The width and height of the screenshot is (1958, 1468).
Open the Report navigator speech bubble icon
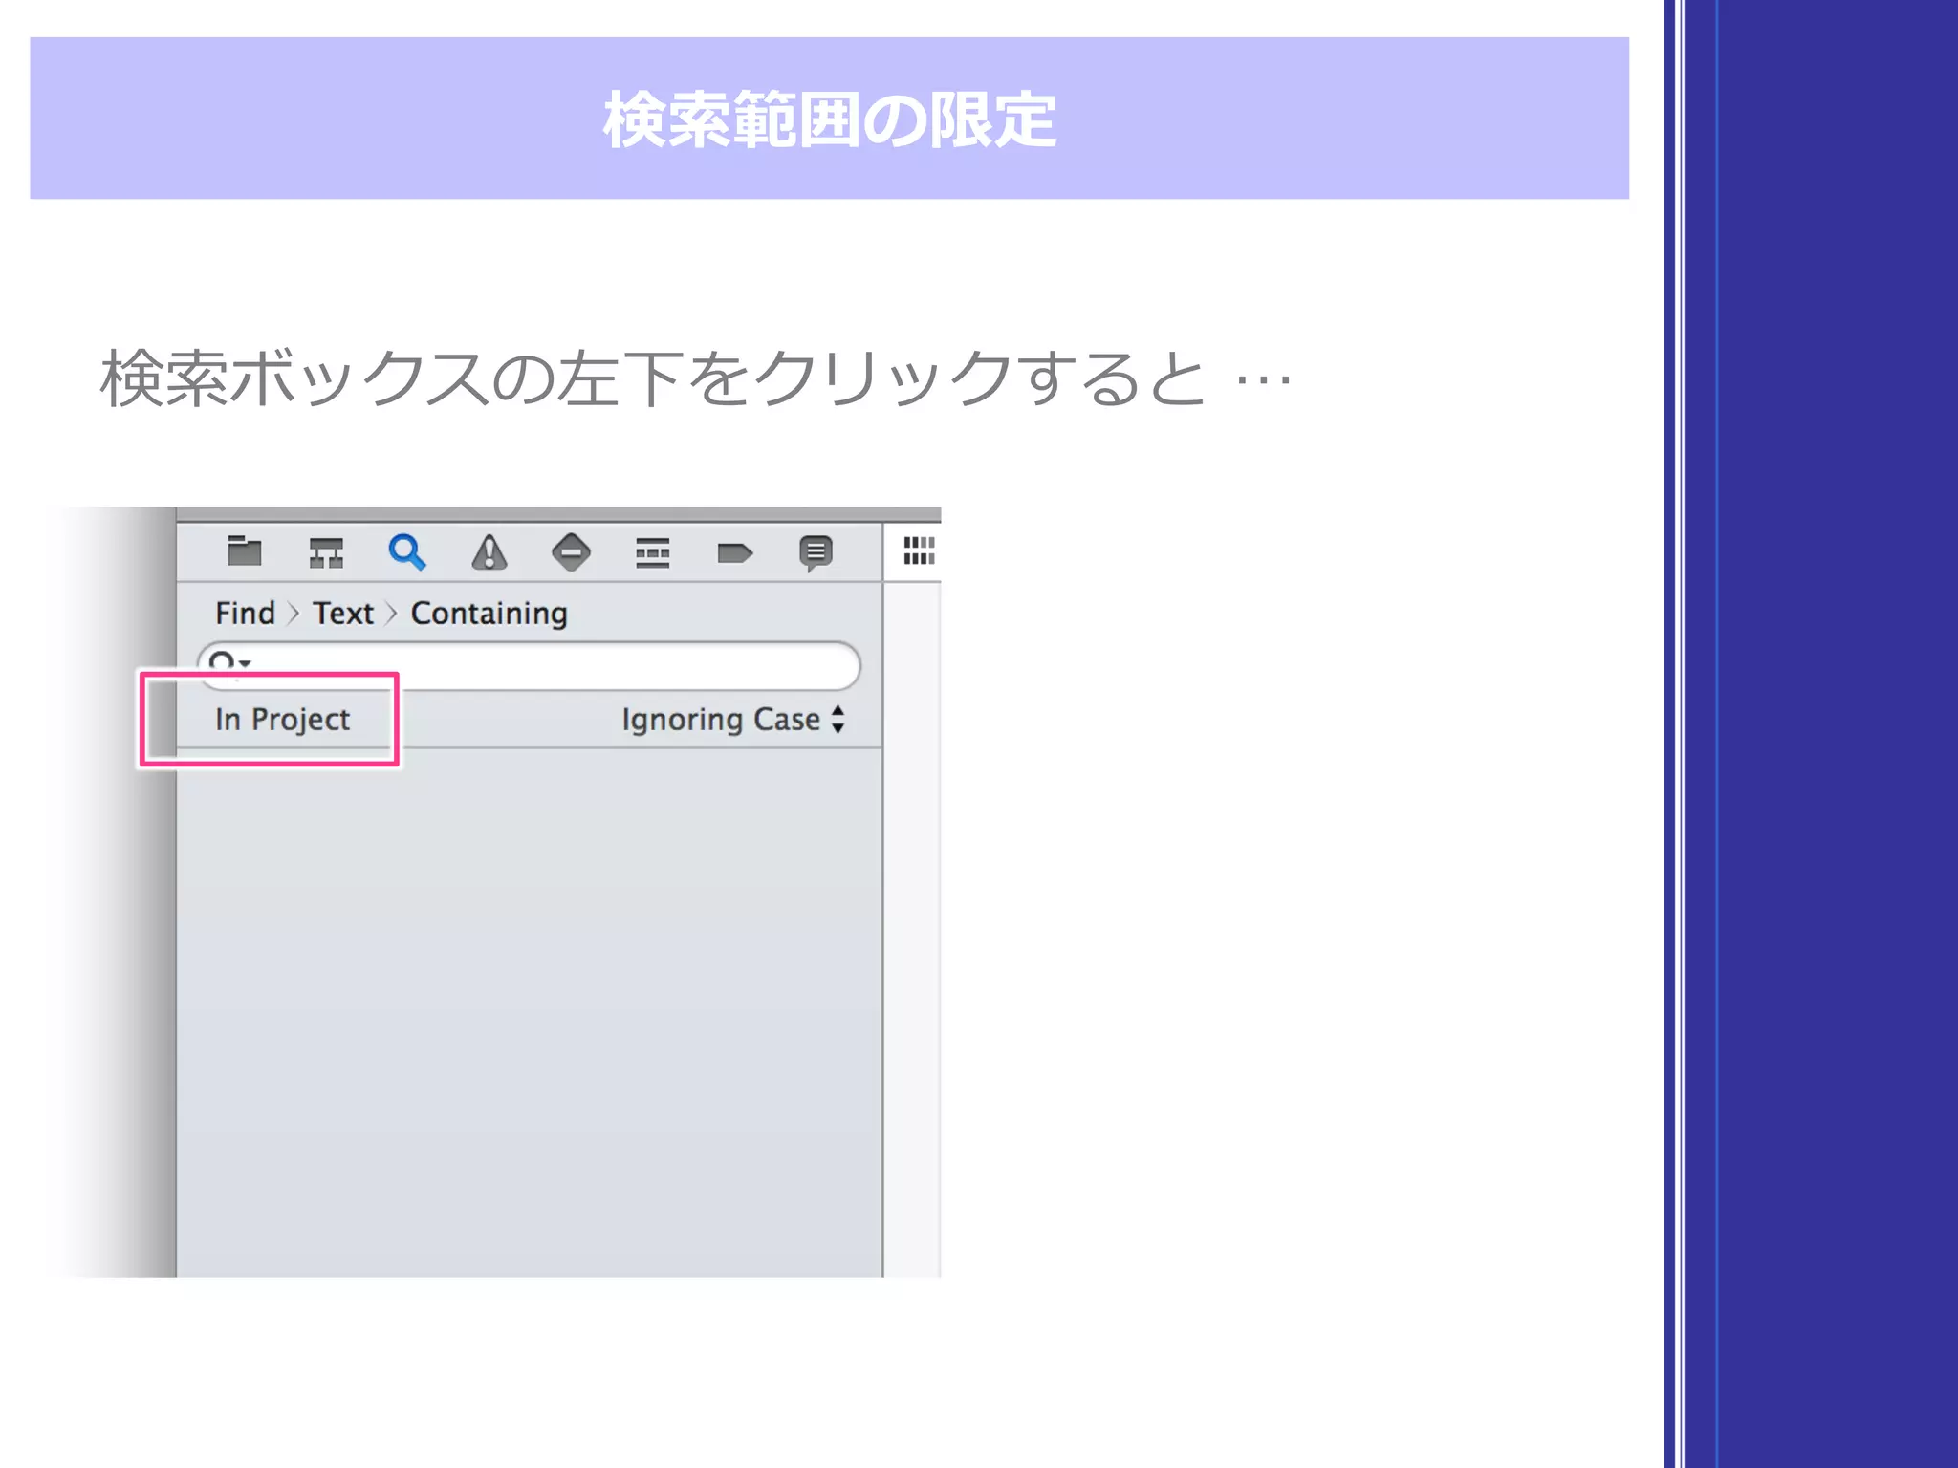pyautogui.click(x=816, y=552)
